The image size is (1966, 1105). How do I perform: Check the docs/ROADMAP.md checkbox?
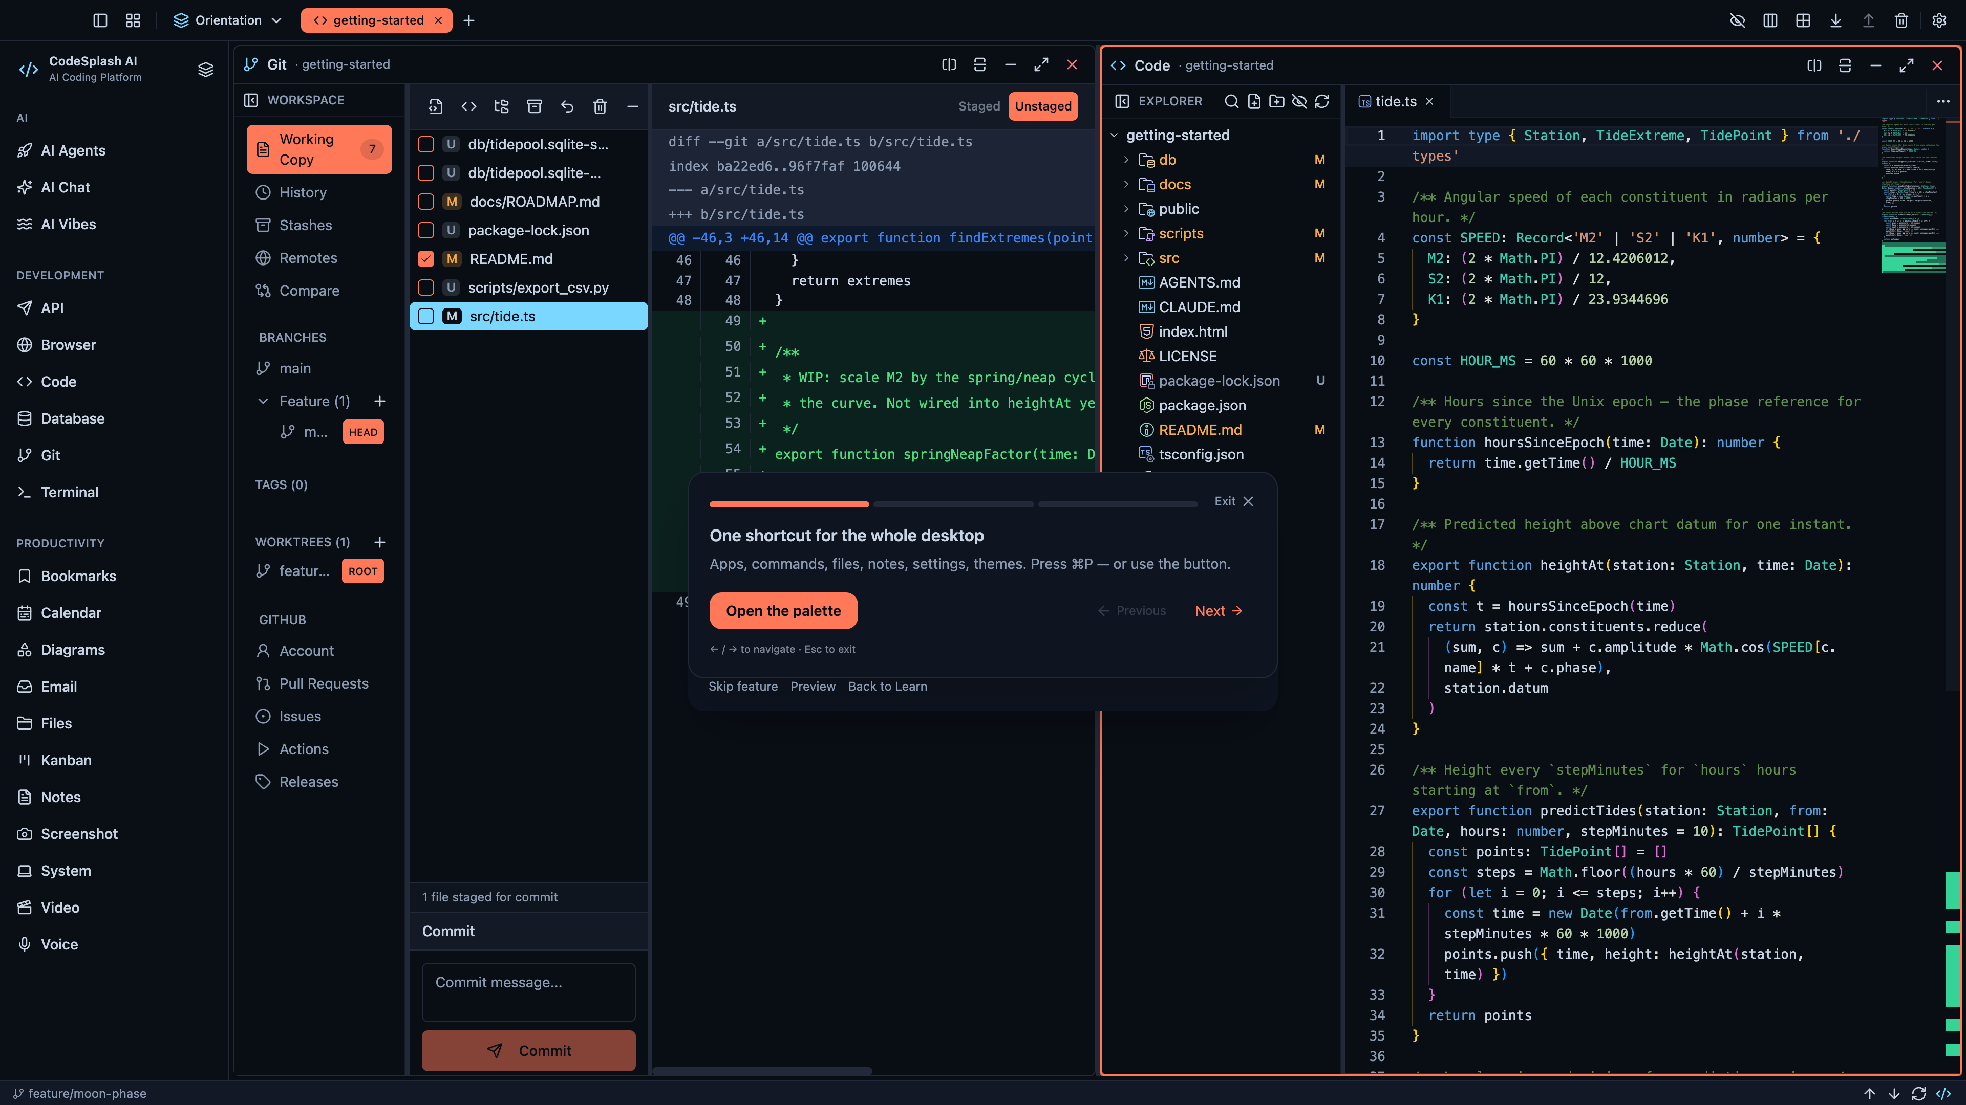(x=426, y=202)
